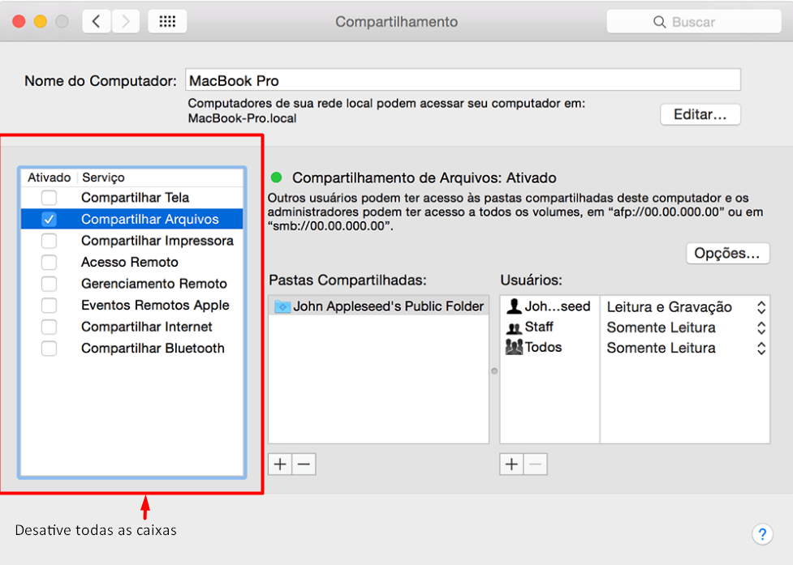793x565 pixels.
Task: Uncheck Compartilhar Arquivos checkbox
Action: pos(49,219)
